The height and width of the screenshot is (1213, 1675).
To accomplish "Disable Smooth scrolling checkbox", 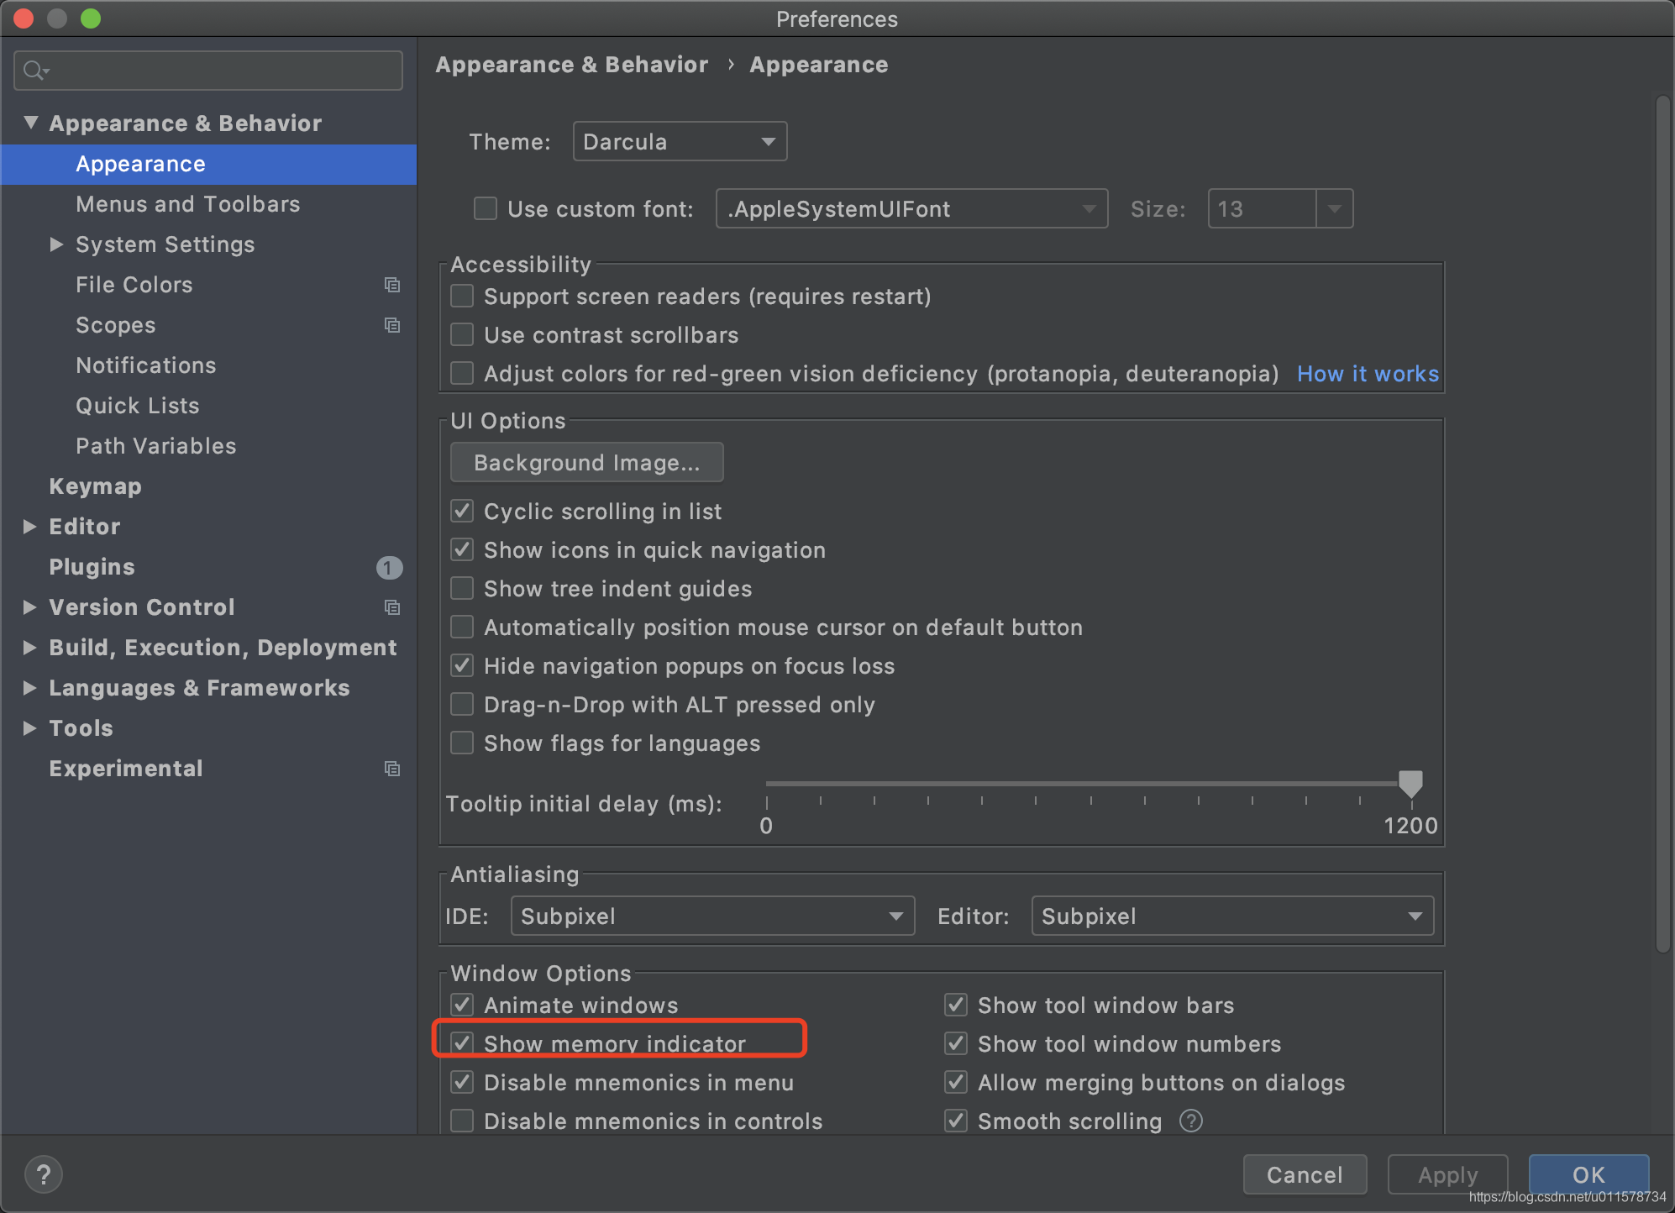I will click(x=956, y=1121).
